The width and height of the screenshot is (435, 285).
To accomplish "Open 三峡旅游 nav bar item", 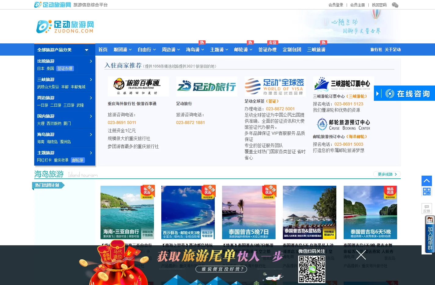I will (316, 49).
